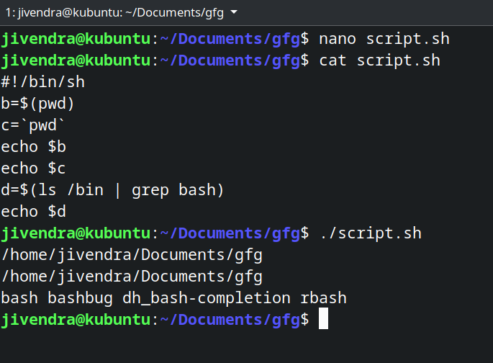
Task: Click the first '/home/jivendra/Documents/gfg' output line
Action: pos(132,255)
